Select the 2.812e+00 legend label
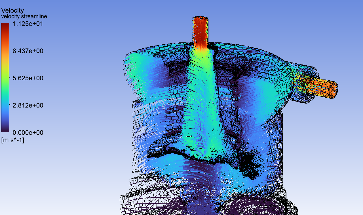 pyautogui.click(x=28, y=105)
